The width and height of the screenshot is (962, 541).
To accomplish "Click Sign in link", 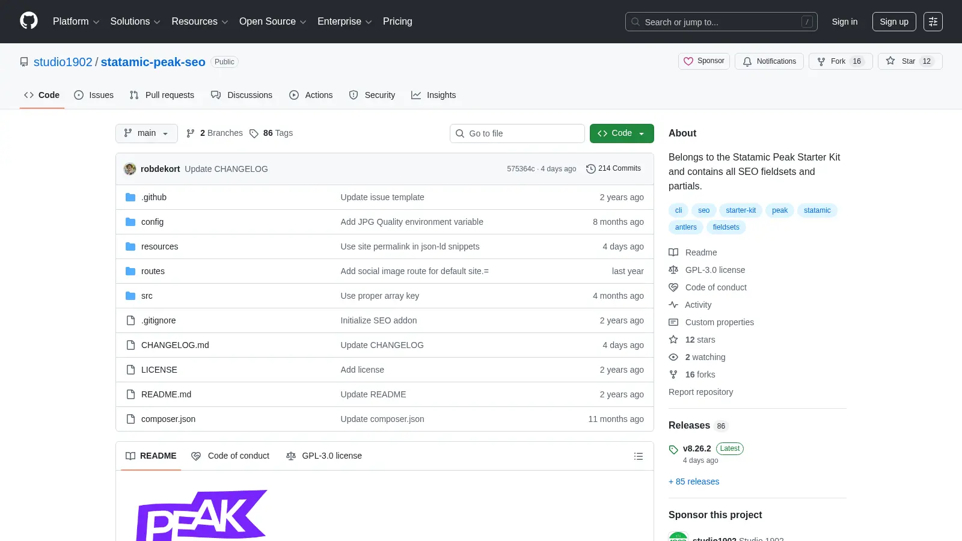I will click(845, 22).
